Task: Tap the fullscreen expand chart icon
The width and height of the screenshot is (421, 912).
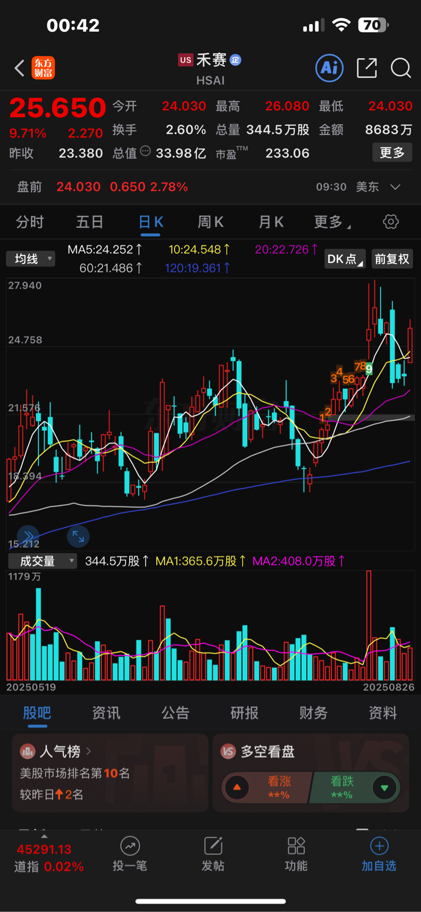Action: pos(78,536)
